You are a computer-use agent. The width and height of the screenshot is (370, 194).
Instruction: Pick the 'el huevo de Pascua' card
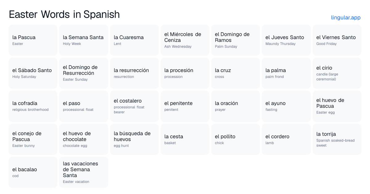[x=337, y=106]
